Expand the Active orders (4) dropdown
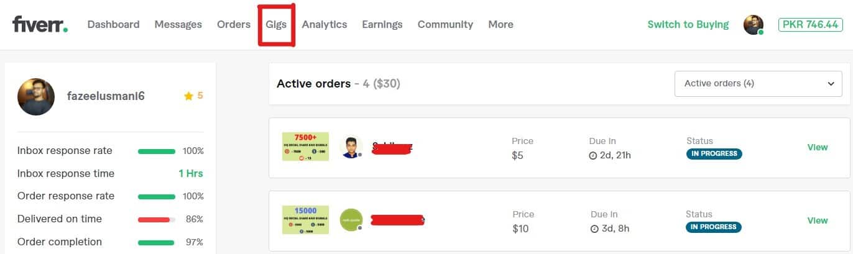Screen dimensions: 853x254 pos(758,83)
